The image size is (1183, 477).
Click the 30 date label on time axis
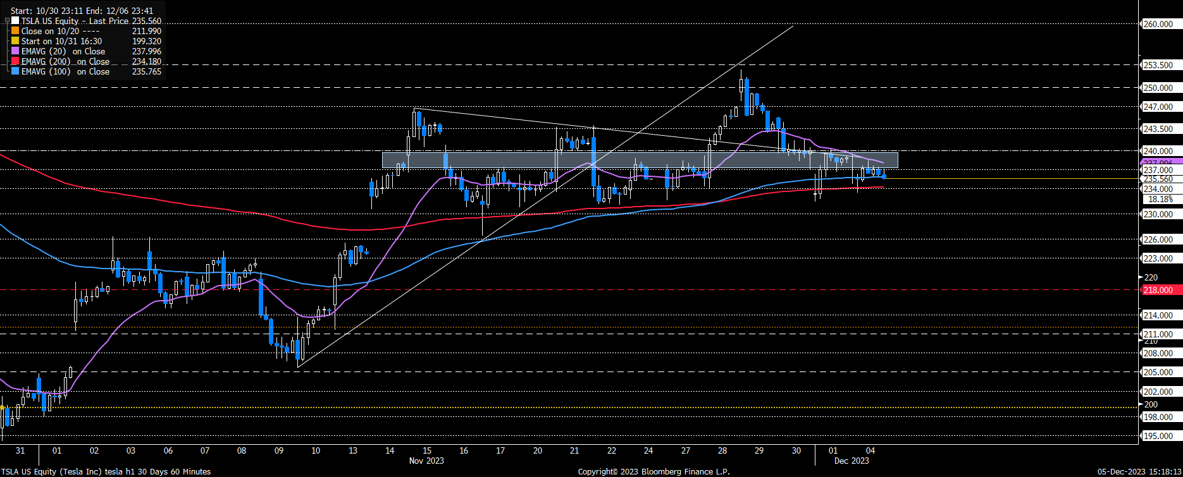point(796,450)
